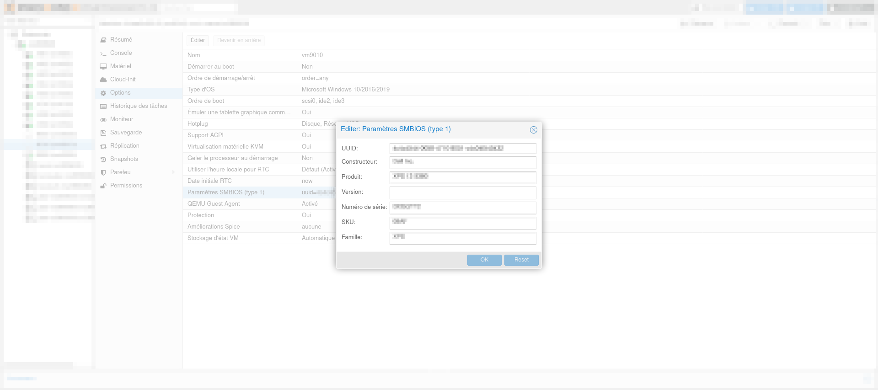Click the Cloud-Init cloud icon
This screenshot has height=390, width=878.
coord(103,80)
